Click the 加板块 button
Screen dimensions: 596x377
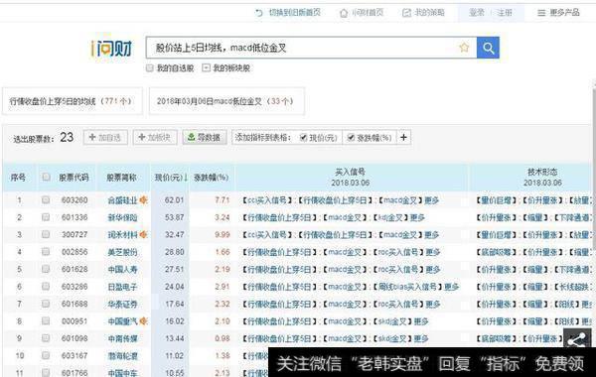point(155,138)
